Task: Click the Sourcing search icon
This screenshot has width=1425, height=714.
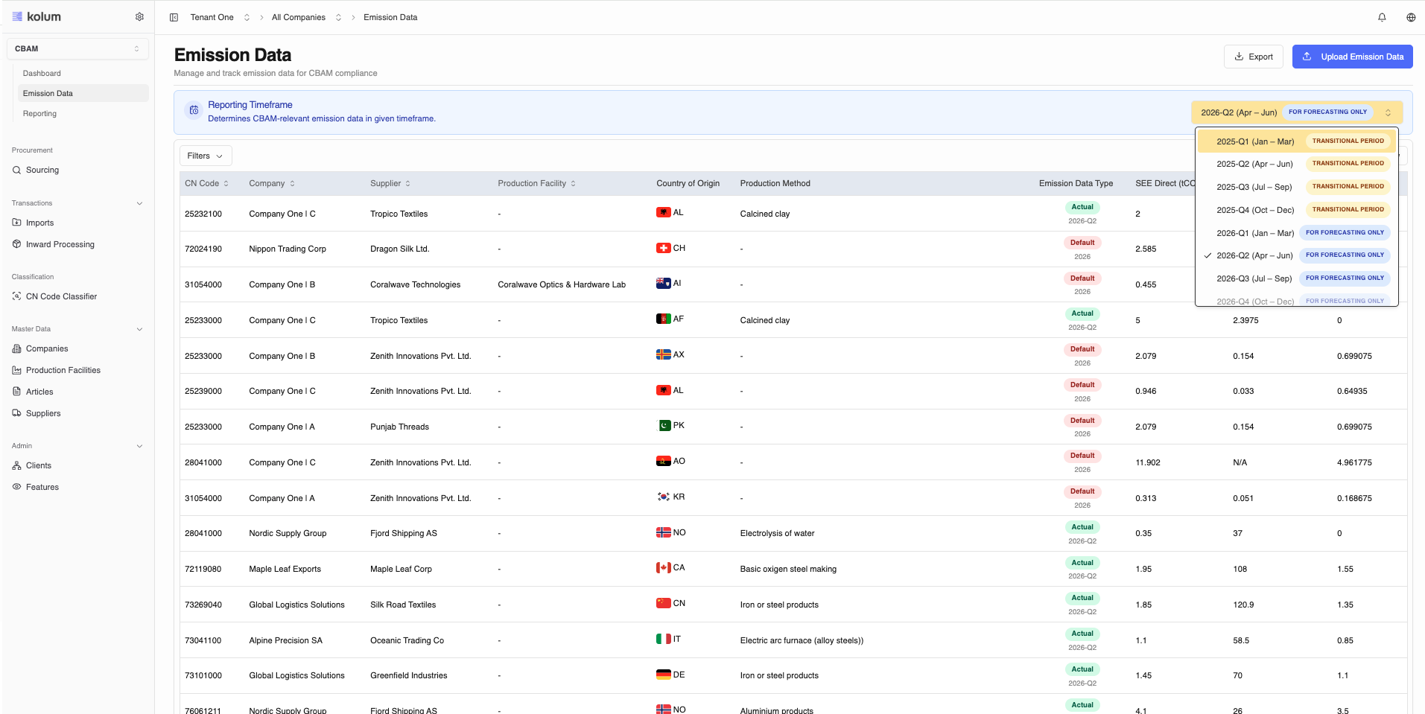Action: click(16, 170)
